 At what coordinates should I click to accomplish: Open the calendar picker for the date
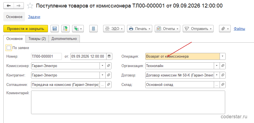coord(109,56)
